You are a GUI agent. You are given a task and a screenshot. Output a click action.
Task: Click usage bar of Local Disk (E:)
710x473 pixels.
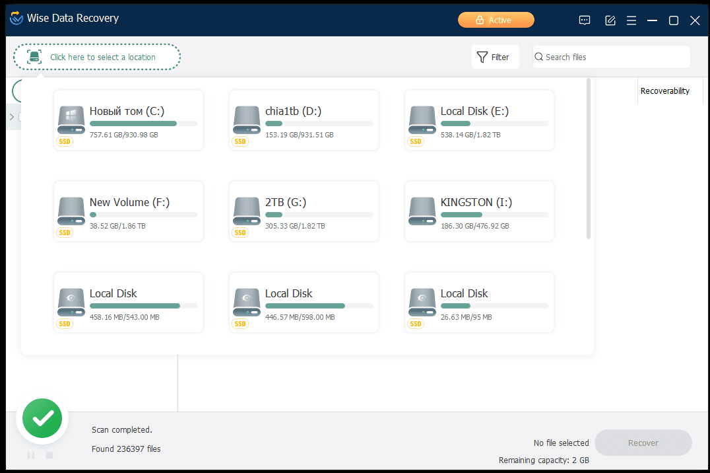click(494, 124)
